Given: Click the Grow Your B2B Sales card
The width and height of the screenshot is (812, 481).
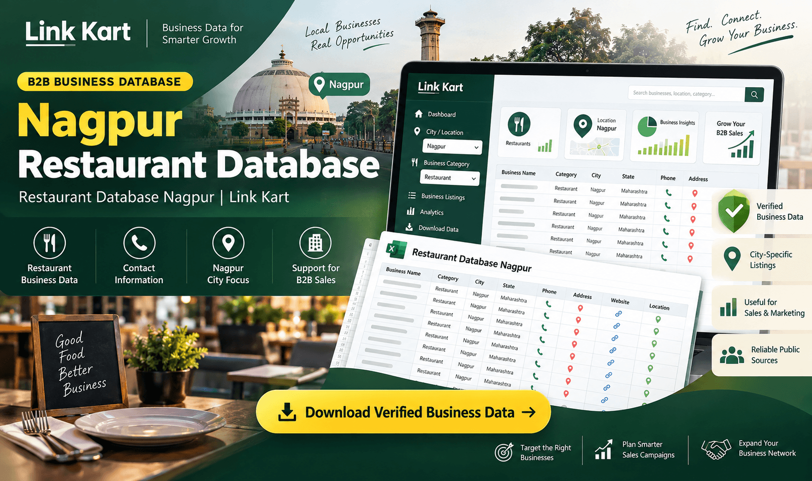Looking at the screenshot, I should [733, 138].
